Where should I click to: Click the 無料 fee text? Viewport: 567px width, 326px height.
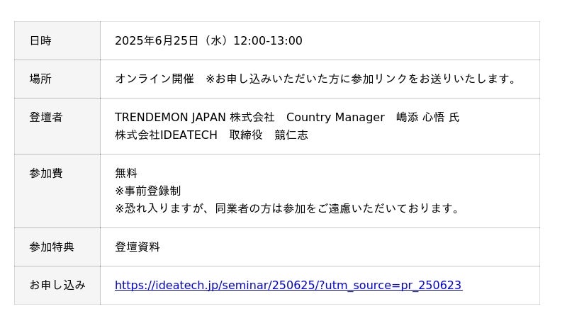(x=126, y=173)
